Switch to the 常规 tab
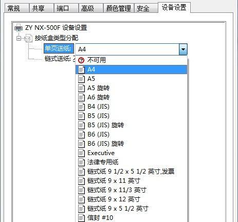This screenshot has height=222, width=238. tap(16, 8)
